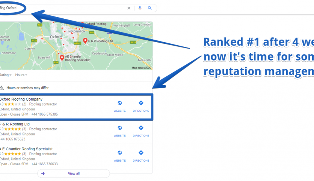Screen dimensions: 314x181
Task: Open the Hours filter dropdown
Action: [21, 75]
